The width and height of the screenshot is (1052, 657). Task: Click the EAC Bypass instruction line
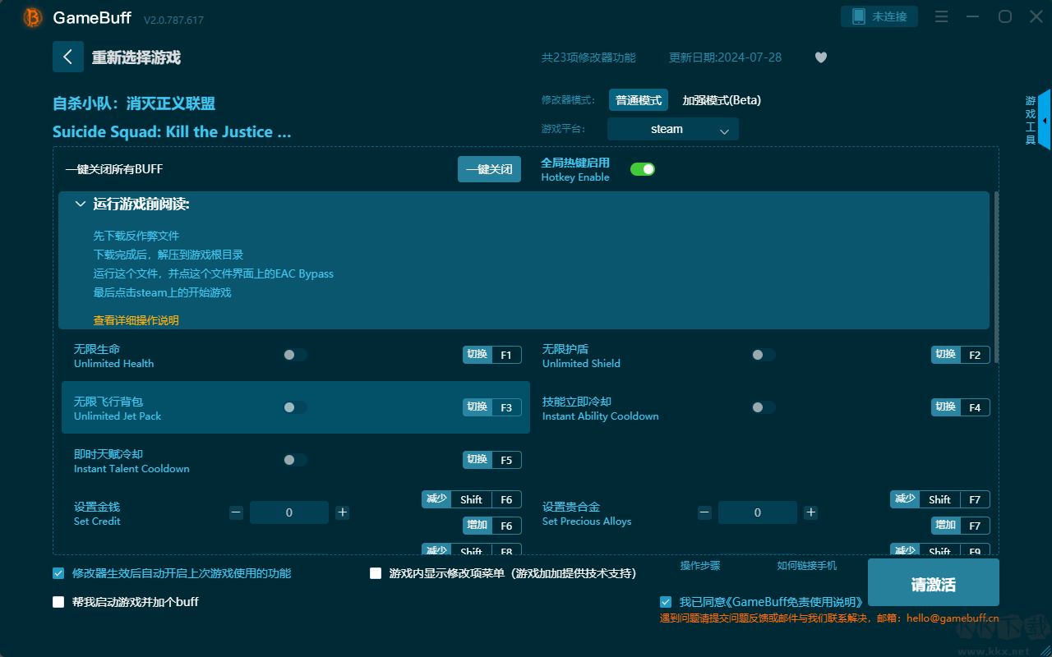[214, 273]
